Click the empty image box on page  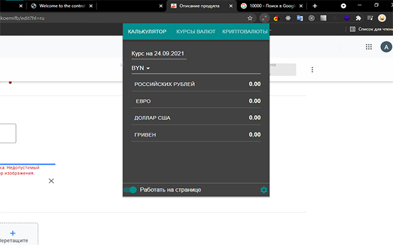8,134
